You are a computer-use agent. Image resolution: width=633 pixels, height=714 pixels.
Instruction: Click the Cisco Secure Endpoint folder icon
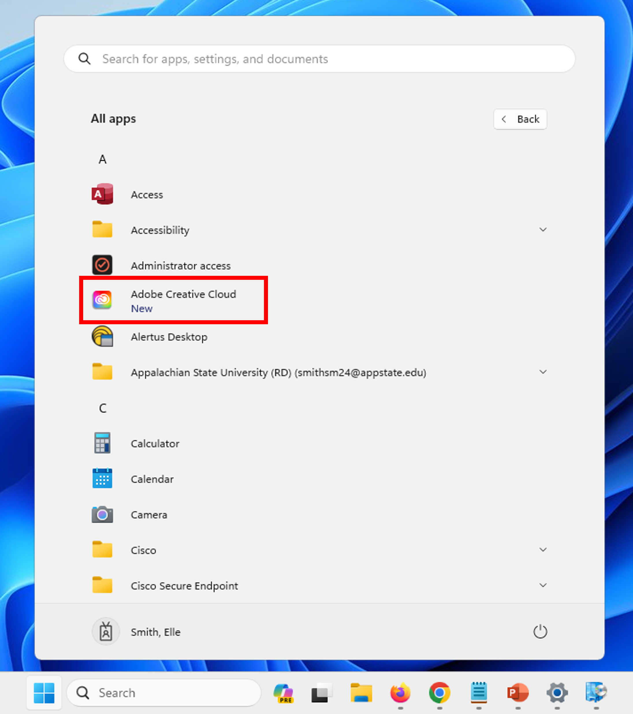[102, 585]
